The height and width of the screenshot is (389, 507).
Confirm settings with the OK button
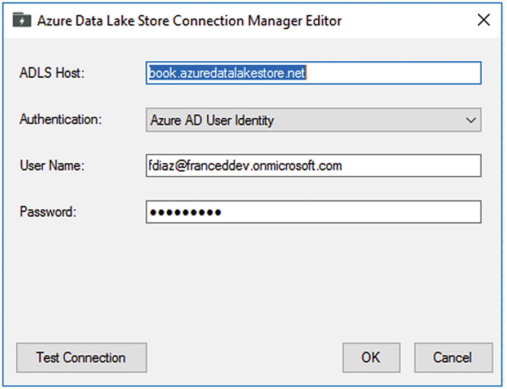pos(371,357)
